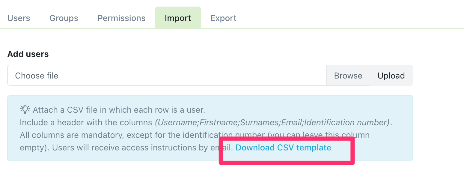Open the Users tab
The width and height of the screenshot is (464, 175).
[19, 18]
